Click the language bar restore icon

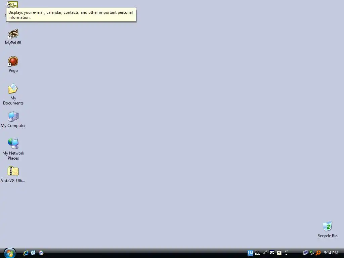click(x=286, y=251)
